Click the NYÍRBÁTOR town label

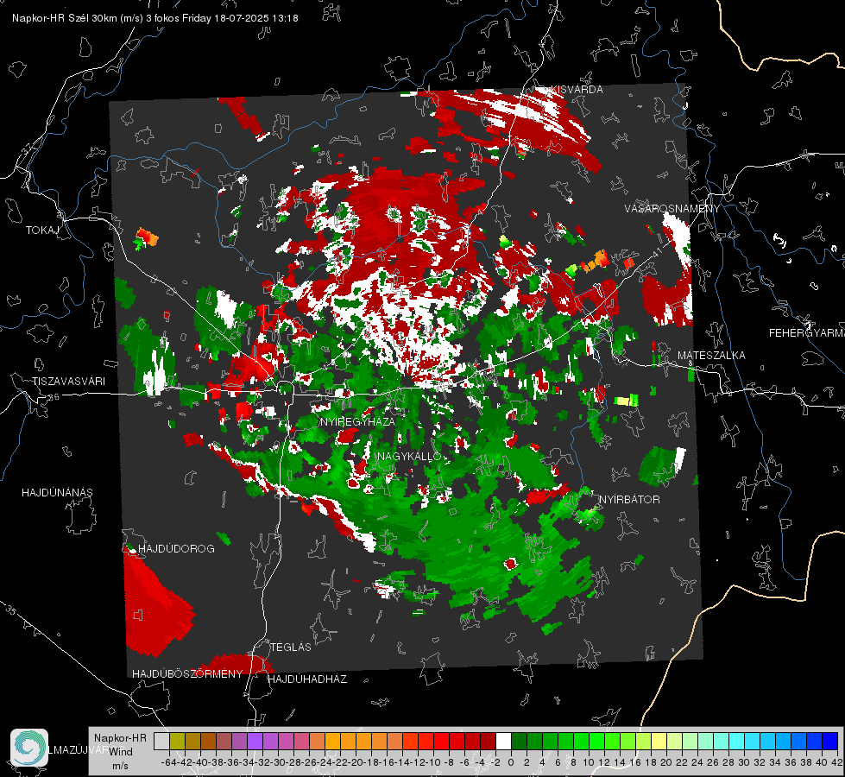point(629,499)
